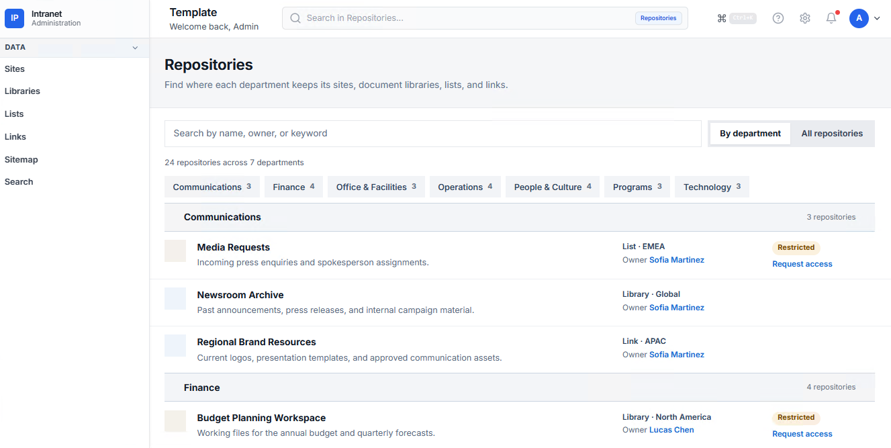Open the command palette shortcut icon

(x=722, y=18)
